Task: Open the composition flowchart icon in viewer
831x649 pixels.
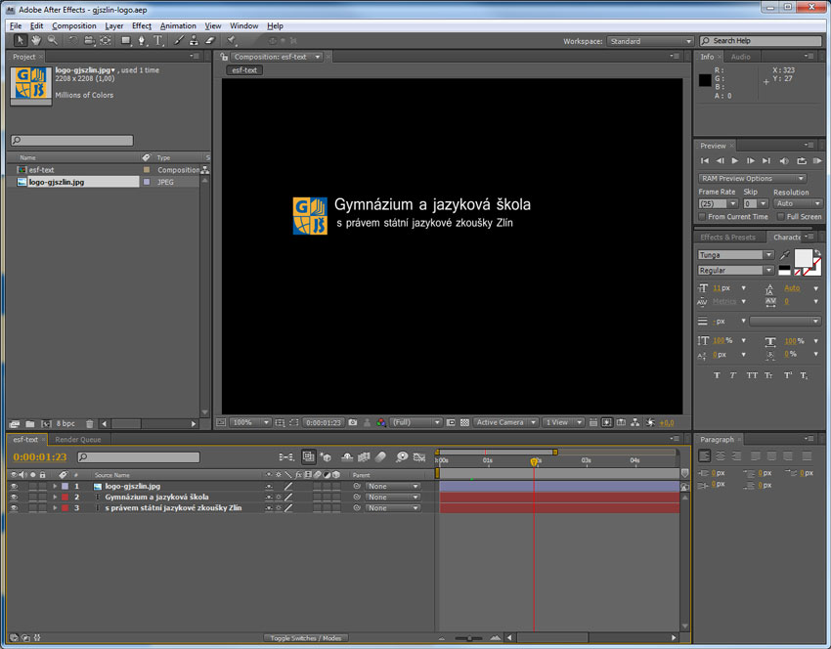Action: [634, 422]
